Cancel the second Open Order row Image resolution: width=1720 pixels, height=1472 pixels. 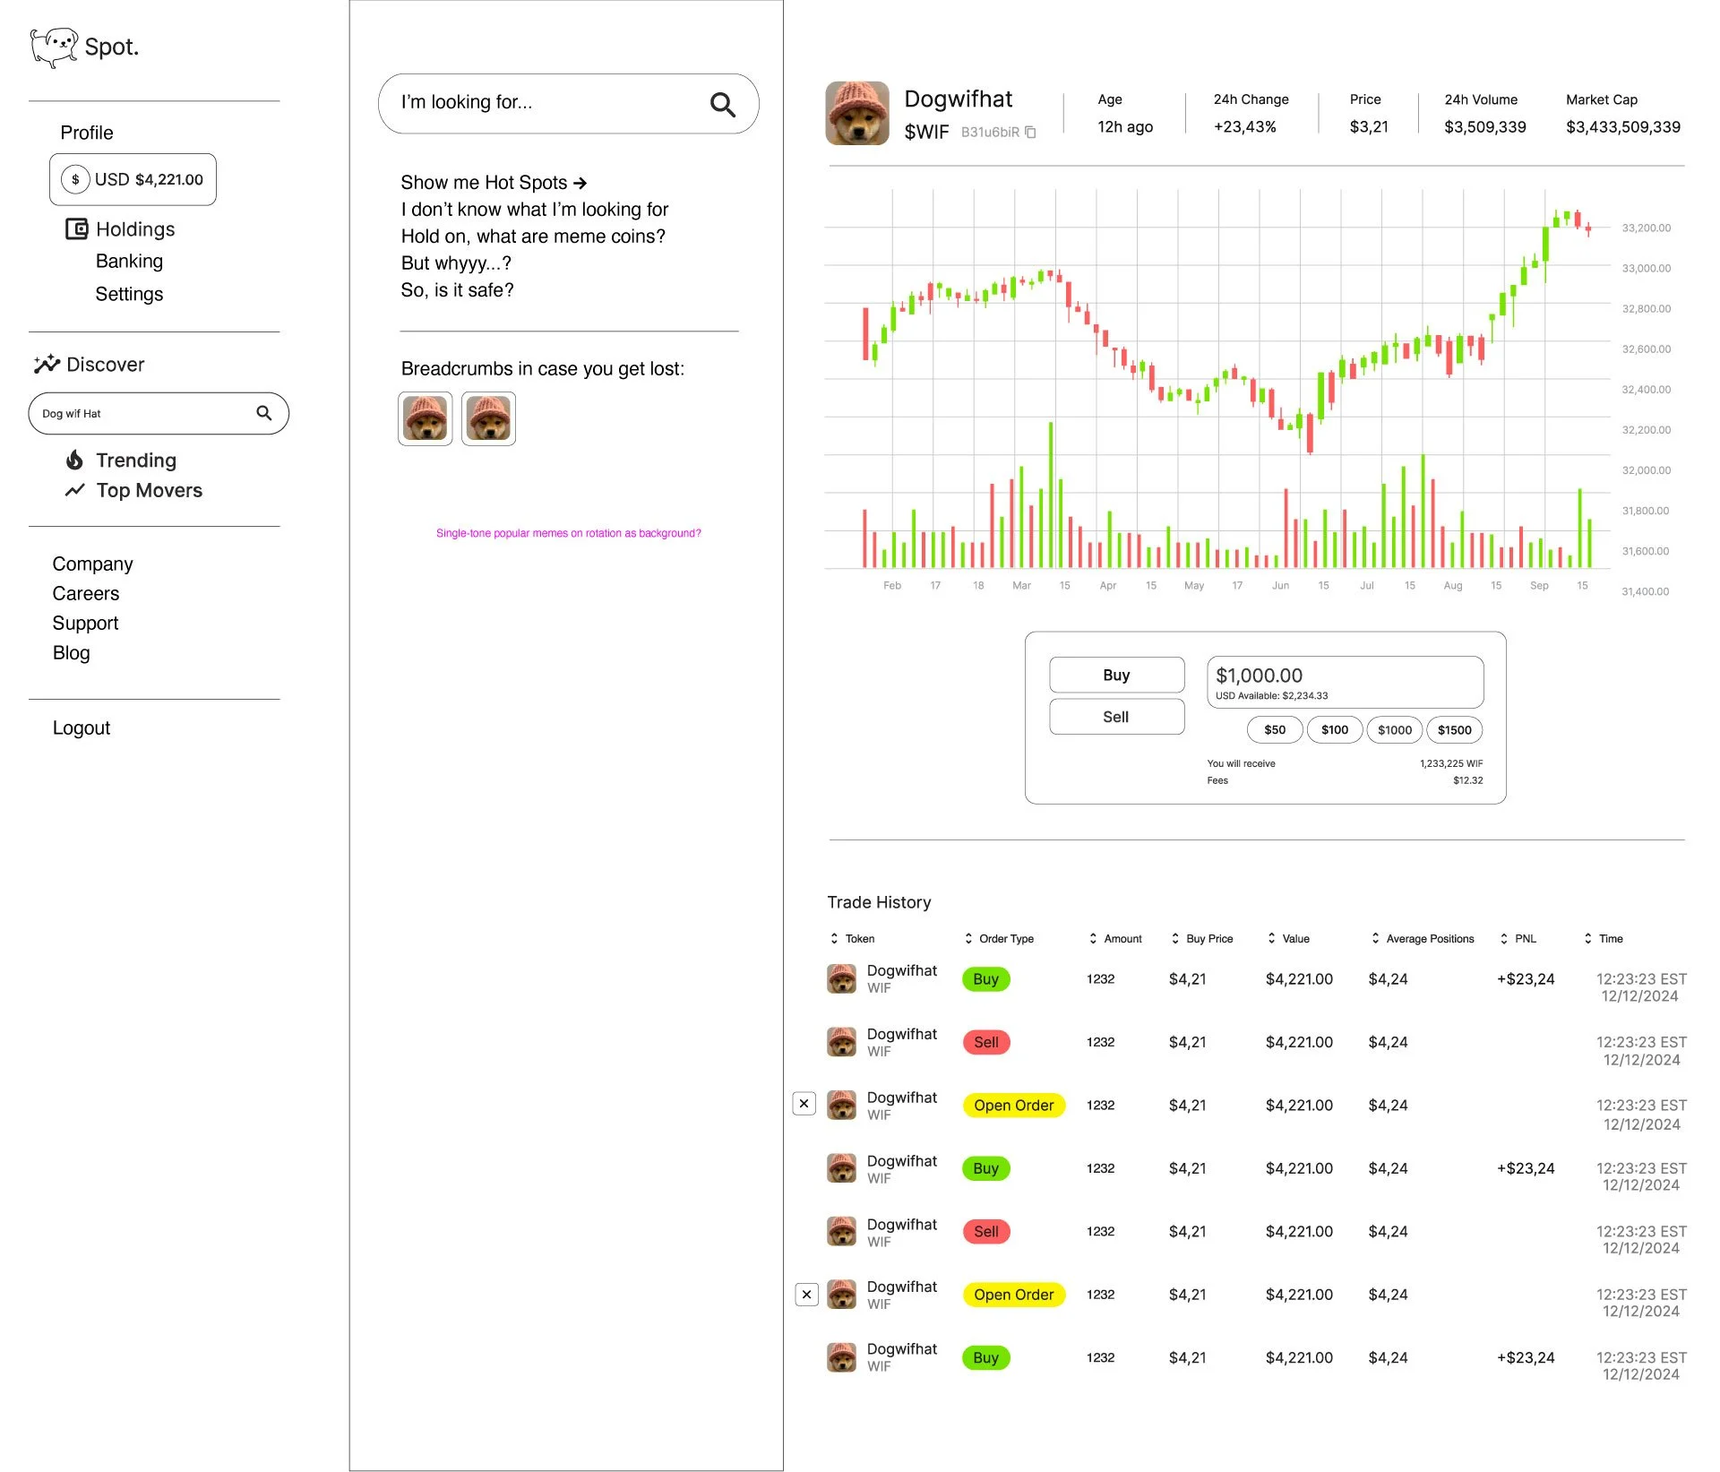point(806,1294)
